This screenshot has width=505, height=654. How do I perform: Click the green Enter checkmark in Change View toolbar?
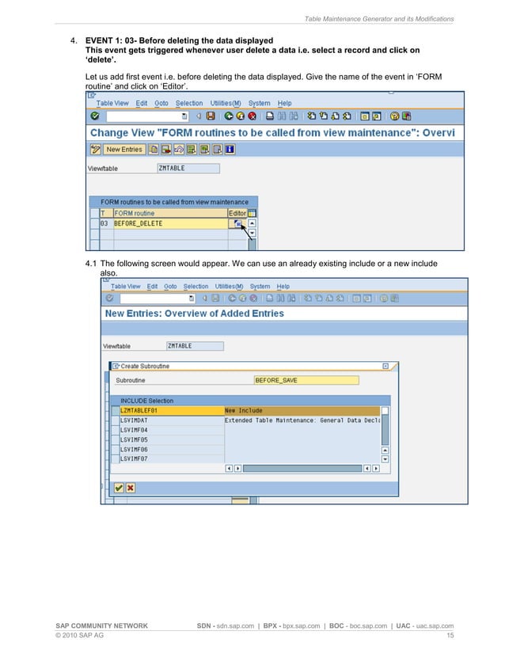(95, 116)
